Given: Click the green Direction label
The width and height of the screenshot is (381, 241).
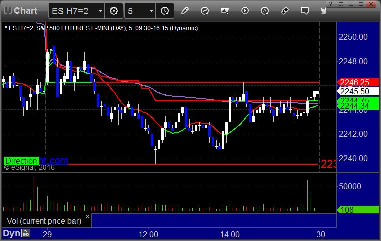Looking at the screenshot, I should (21, 161).
